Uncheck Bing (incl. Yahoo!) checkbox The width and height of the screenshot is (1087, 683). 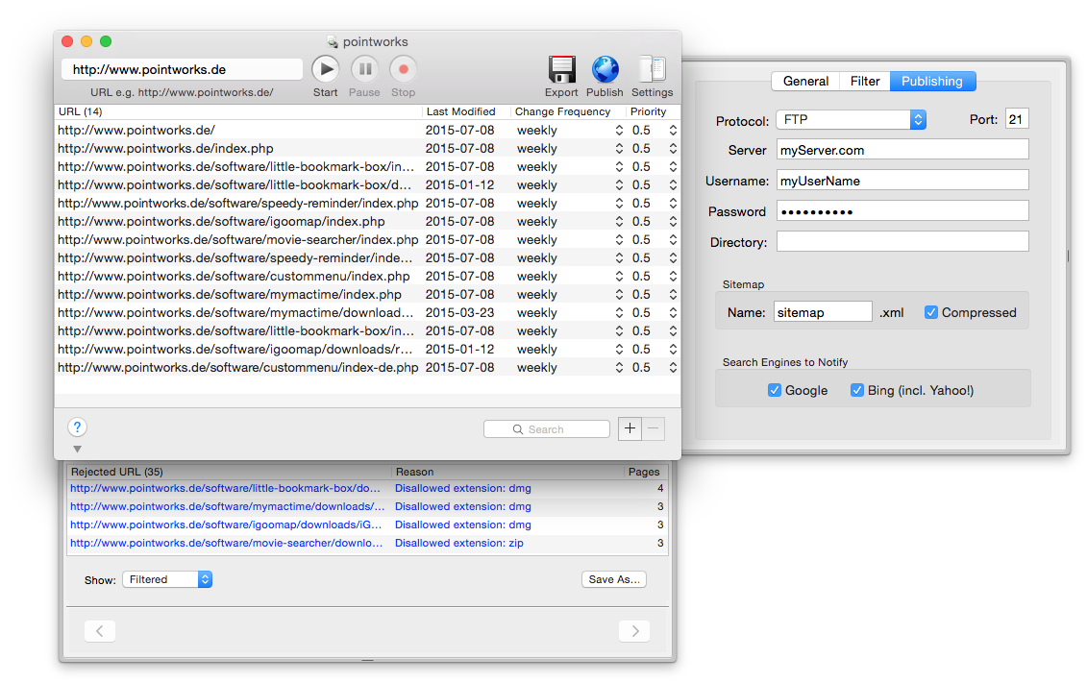857,390
